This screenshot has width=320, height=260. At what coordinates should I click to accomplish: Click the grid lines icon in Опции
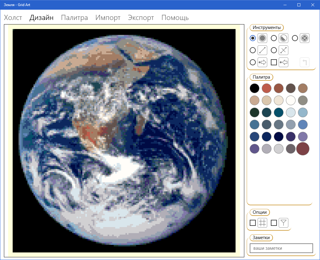pyautogui.click(x=262, y=223)
